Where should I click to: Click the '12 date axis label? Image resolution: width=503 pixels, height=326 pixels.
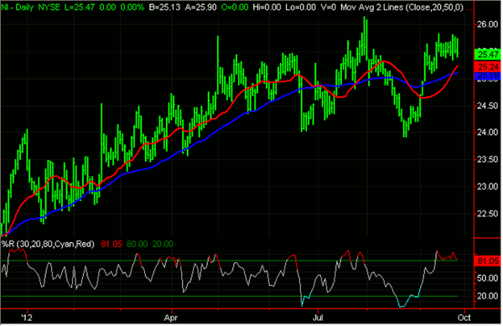27,318
